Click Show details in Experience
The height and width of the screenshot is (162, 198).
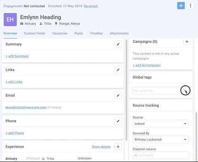[101, 147]
